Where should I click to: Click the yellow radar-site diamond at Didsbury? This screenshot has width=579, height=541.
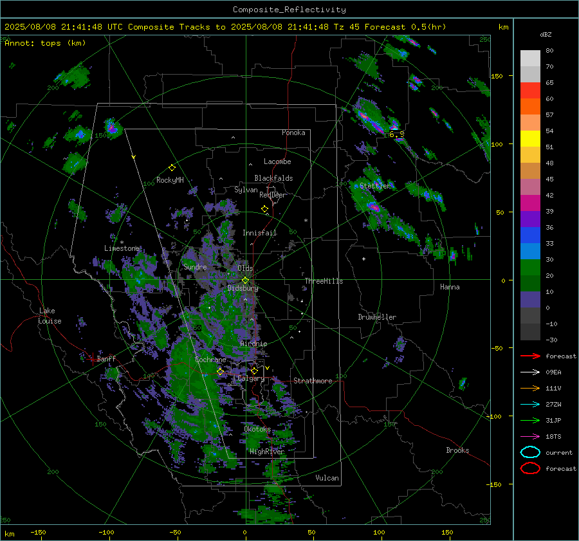(245, 280)
